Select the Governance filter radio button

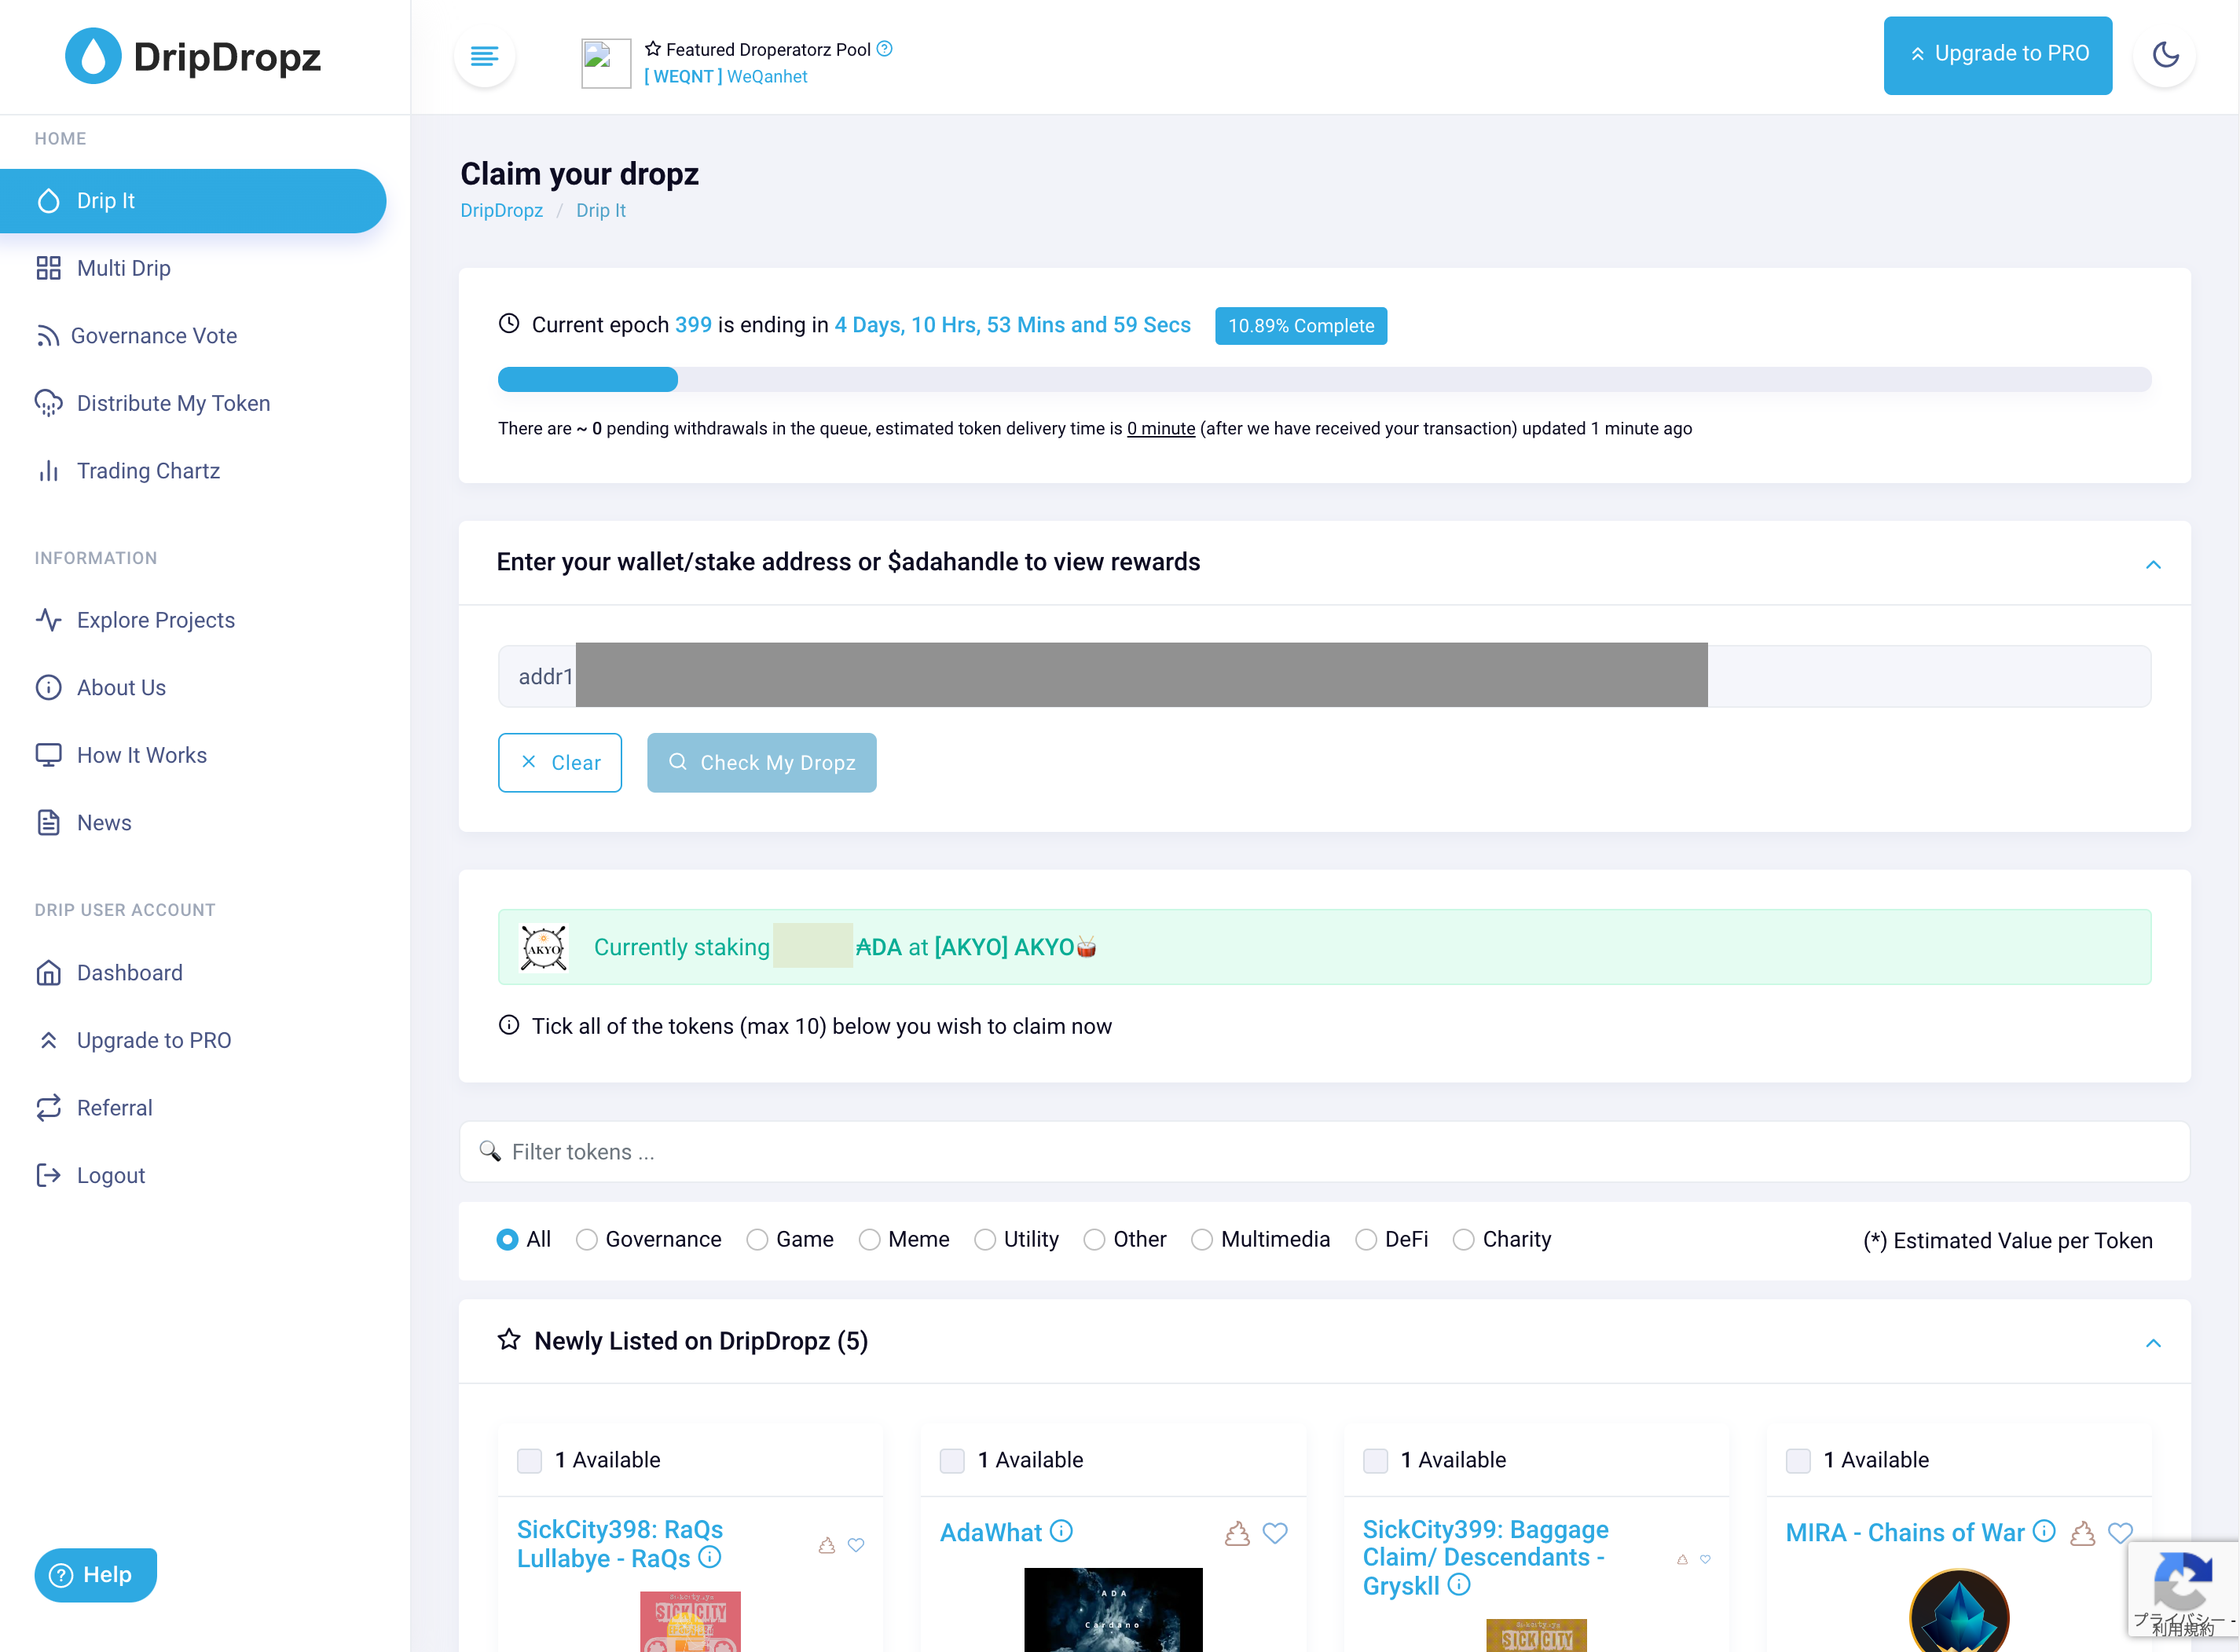pos(587,1239)
